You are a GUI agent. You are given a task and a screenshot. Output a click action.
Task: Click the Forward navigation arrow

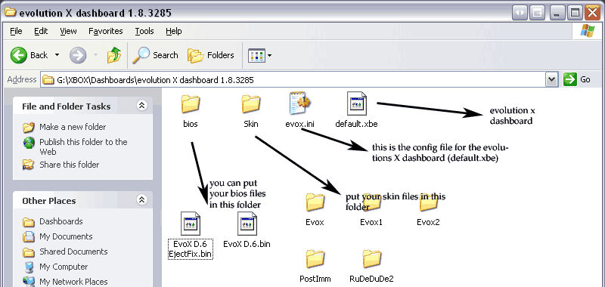click(78, 55)
